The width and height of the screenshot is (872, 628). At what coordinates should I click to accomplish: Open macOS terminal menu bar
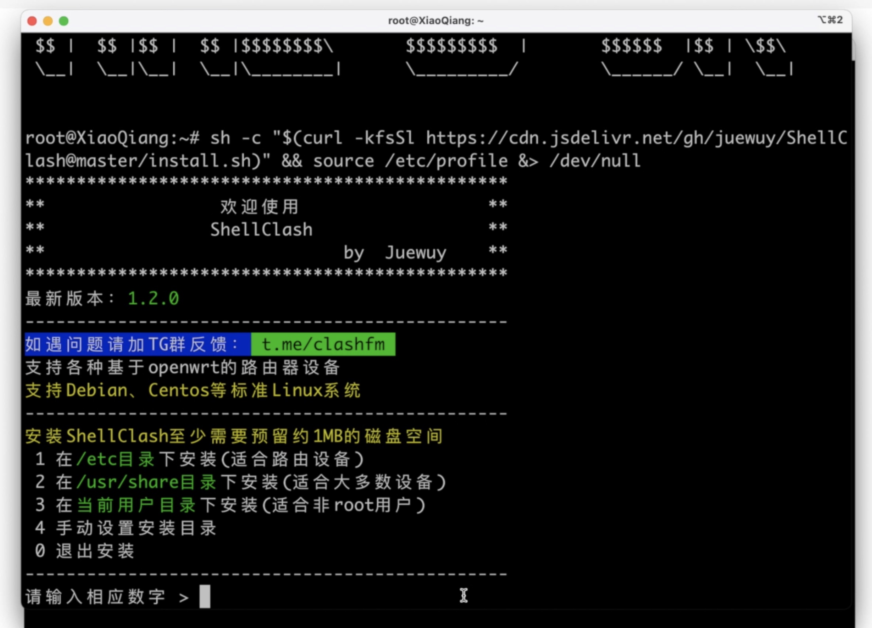click(x=436, y=19)
